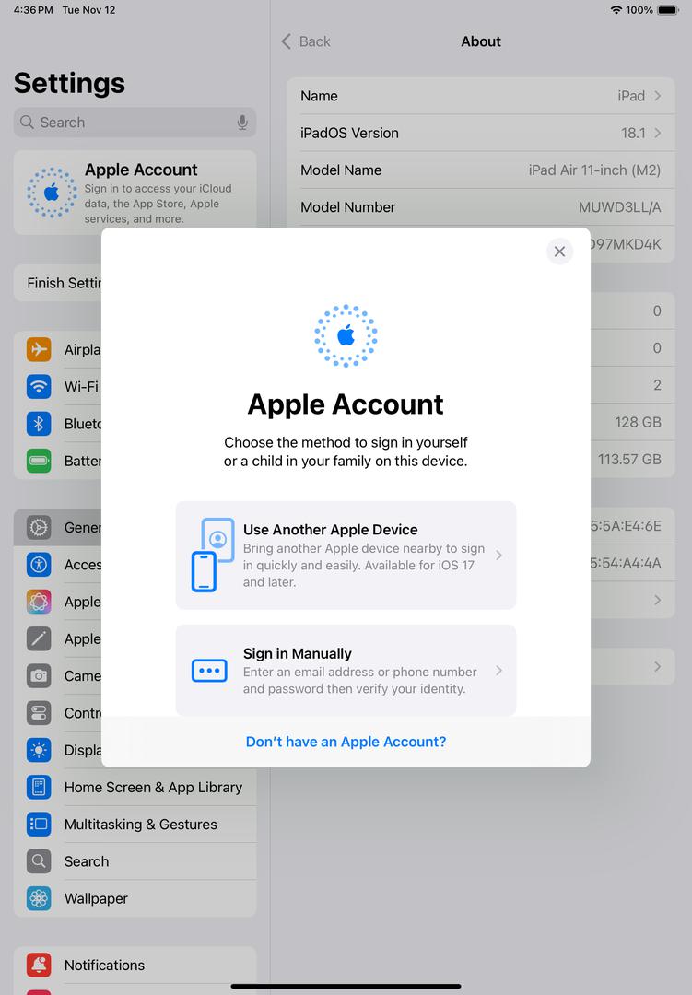Open Notifications settings
The width and height of the screenshot is (692, 995).
135,966
